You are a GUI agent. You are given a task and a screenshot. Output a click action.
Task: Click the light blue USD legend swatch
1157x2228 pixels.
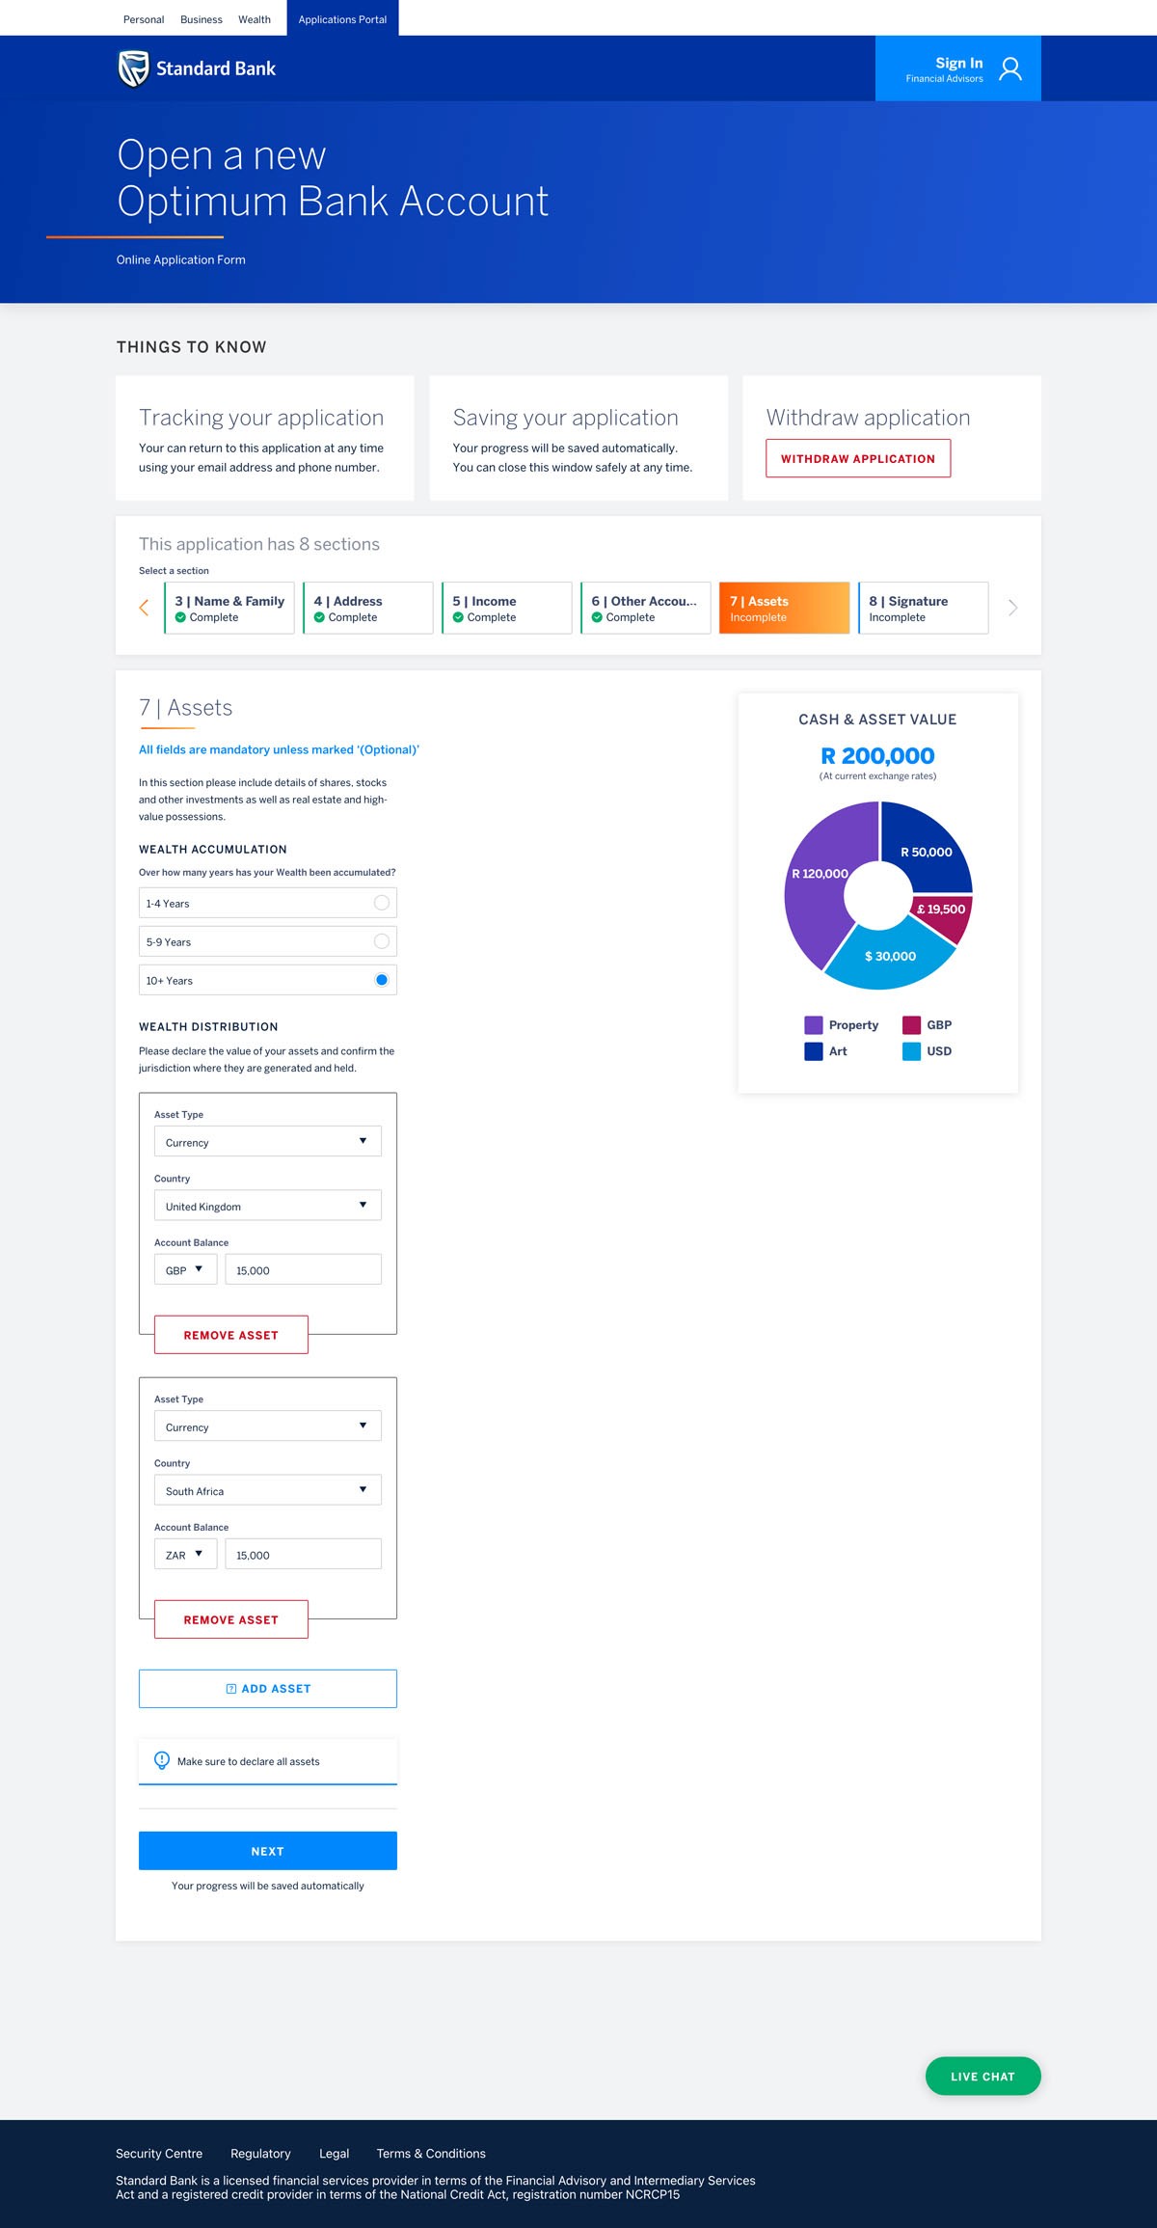(911, 1051)
